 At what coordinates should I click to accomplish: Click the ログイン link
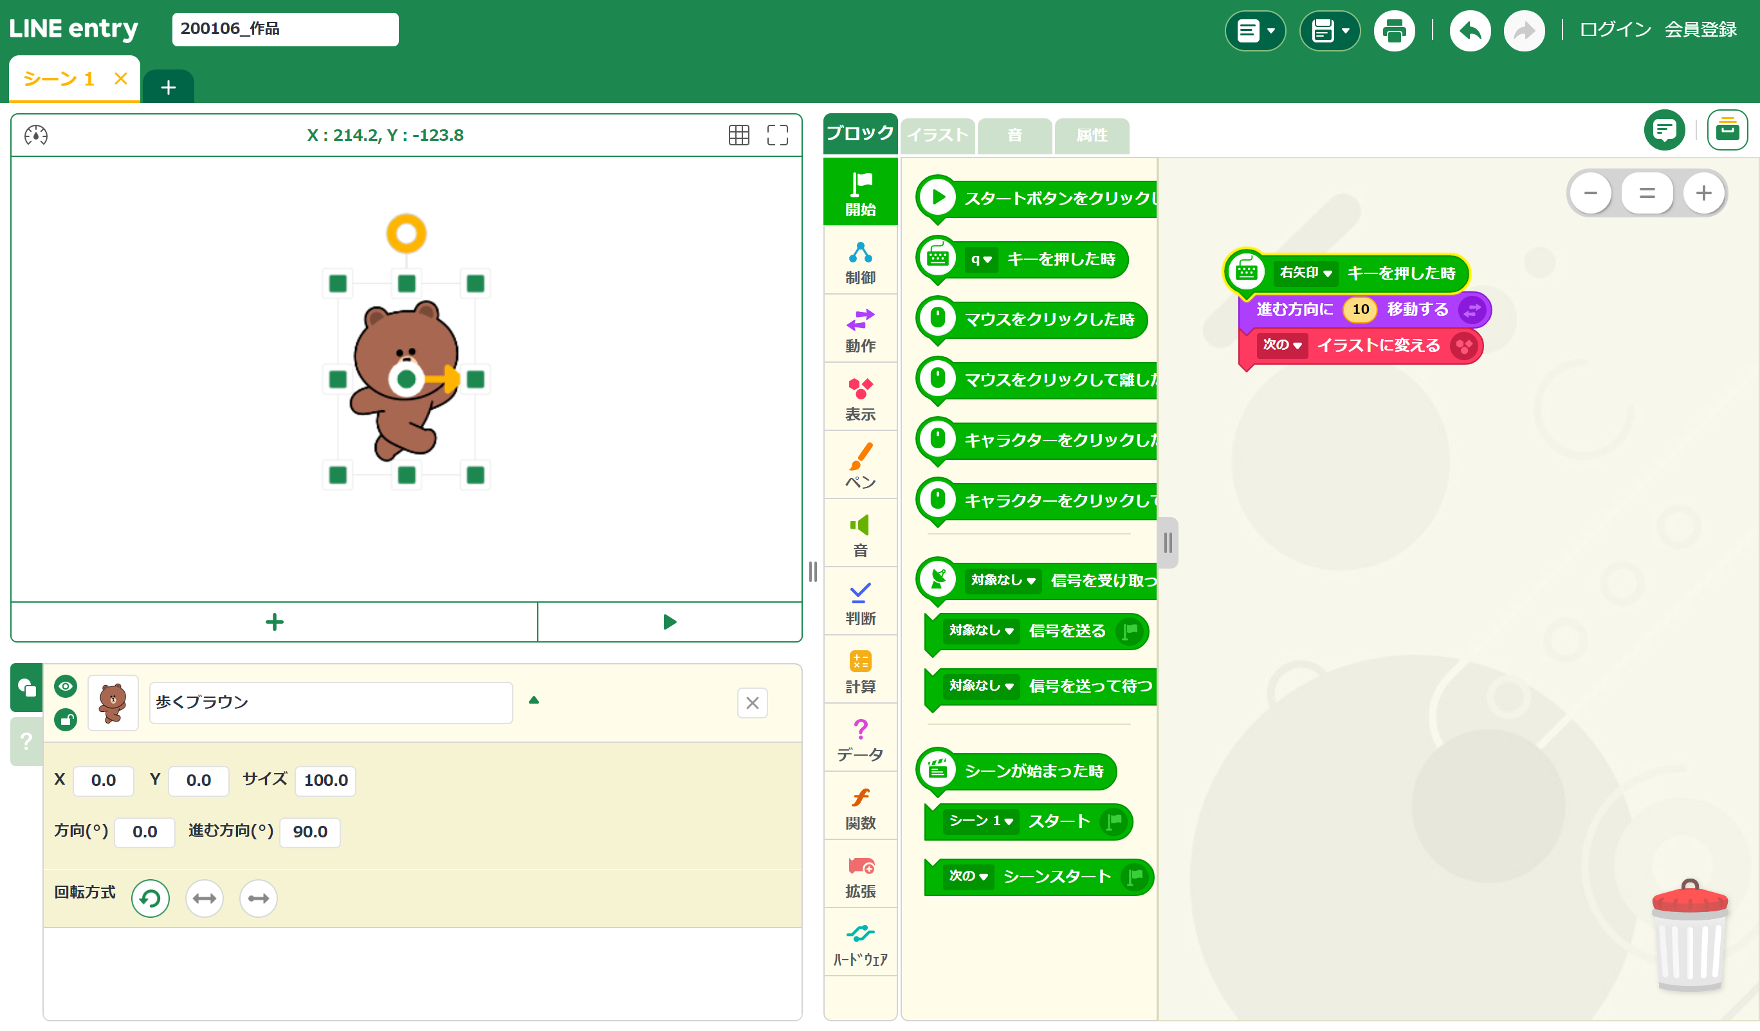pyautogui.click(x=1615, y=30)
